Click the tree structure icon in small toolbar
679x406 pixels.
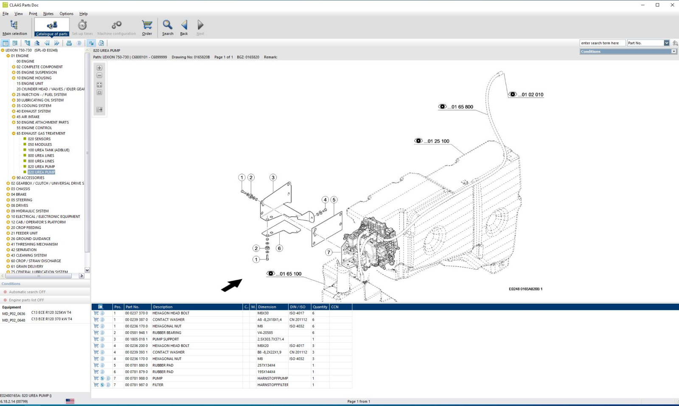click(27, 43)
